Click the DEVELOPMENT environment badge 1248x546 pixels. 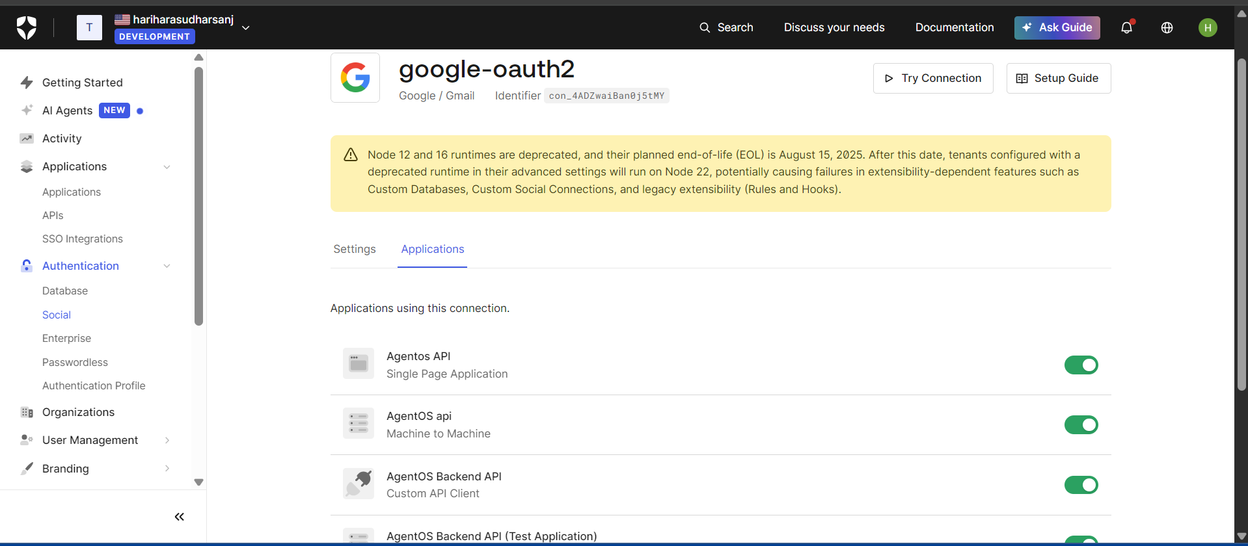(x=155, y=36)
